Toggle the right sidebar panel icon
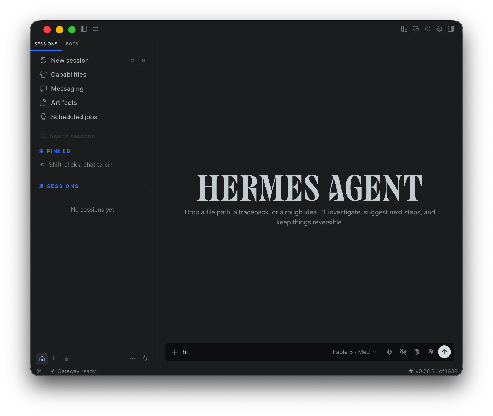The width and height of the screenshot is (493, 416). point(451,29)
